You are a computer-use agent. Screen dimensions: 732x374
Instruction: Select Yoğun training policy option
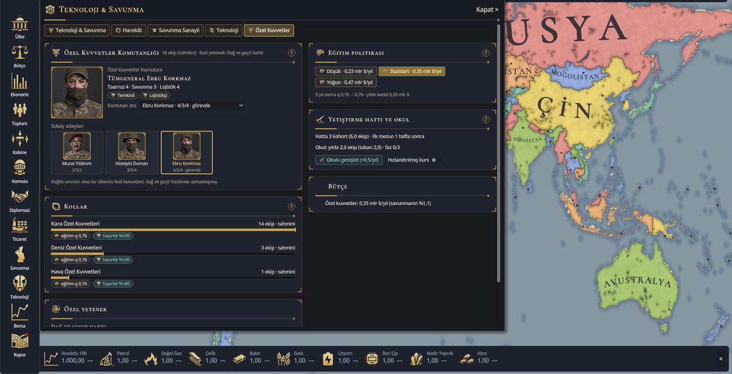click(346, 82)
